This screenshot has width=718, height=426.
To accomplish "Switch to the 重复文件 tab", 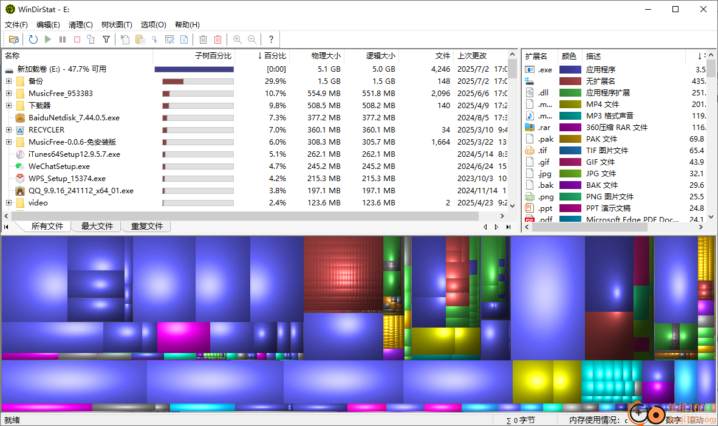I will pyautogui.click(x=146, y=226).
